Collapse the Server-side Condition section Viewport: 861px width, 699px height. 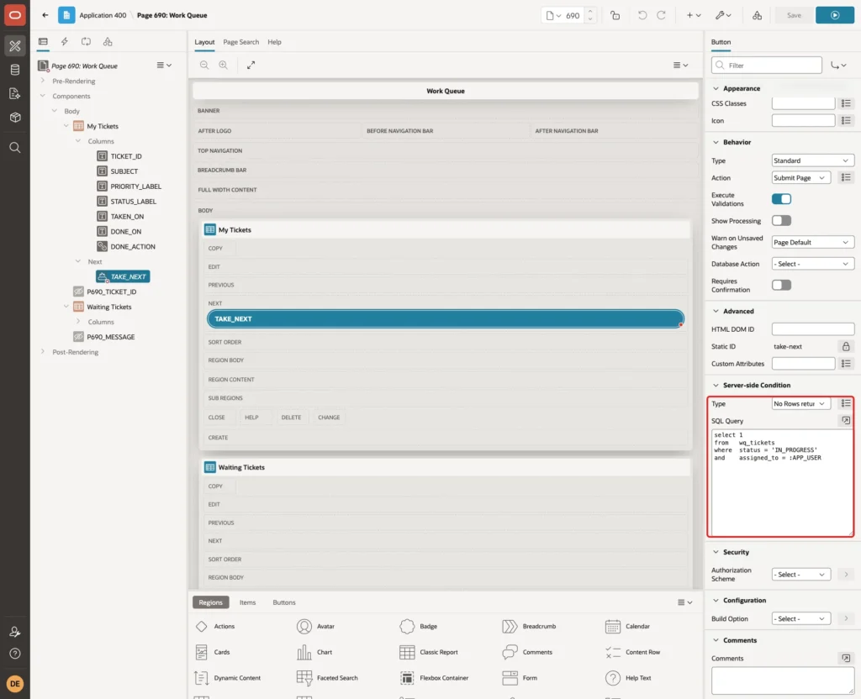click(x=716, y=385)
